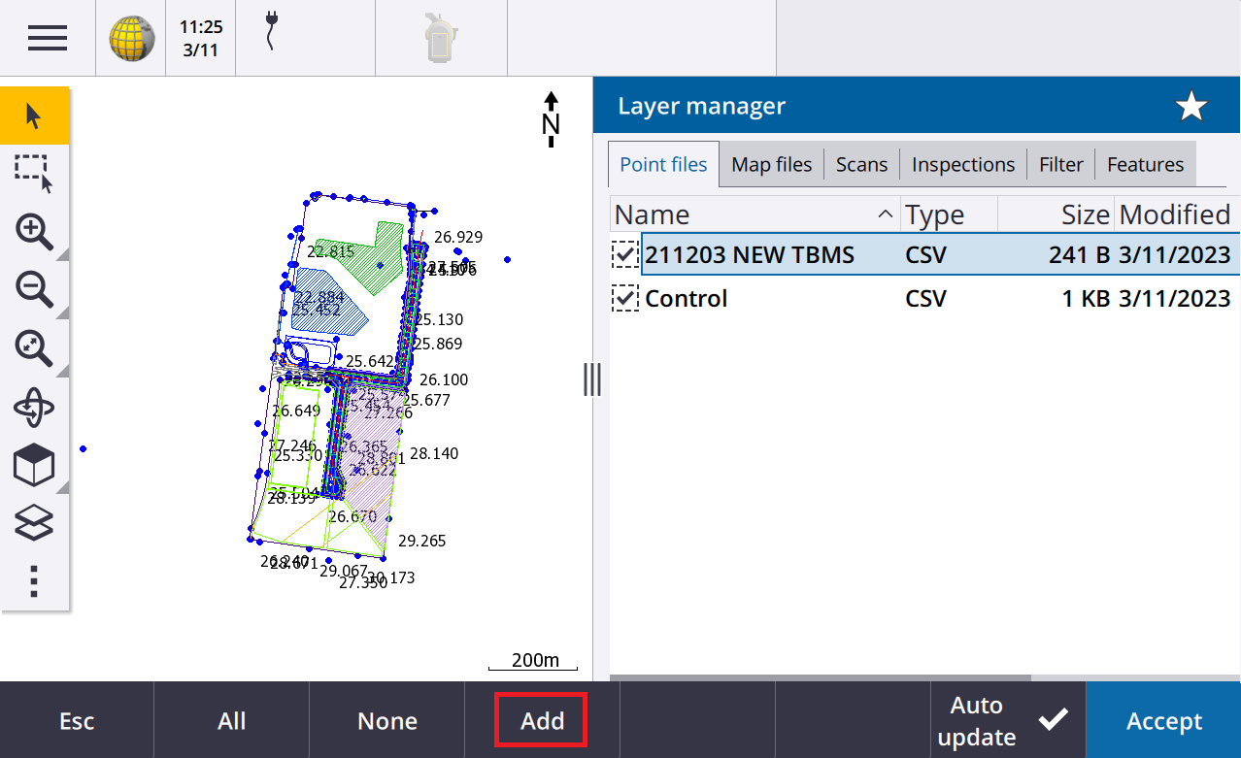Open the hamburger main menu
Screen dimensions: 1241x758
click(x=46, y=38)
